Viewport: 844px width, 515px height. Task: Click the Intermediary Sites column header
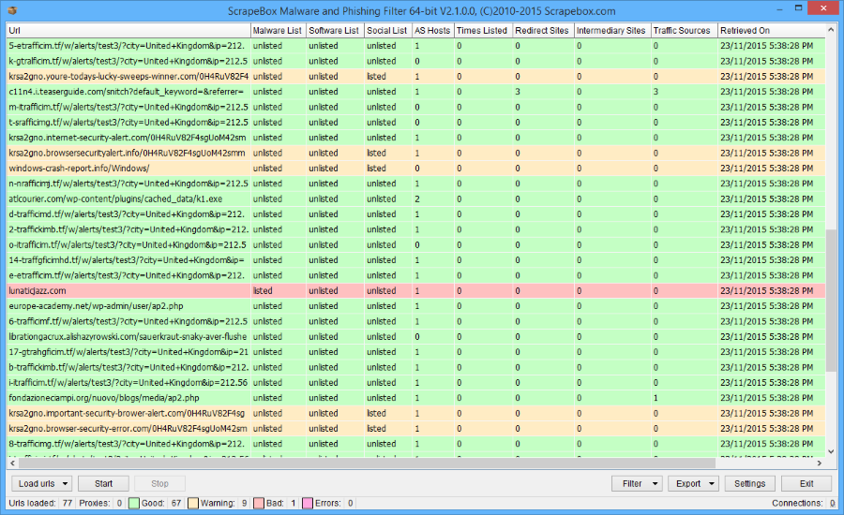(x=612, y=31)
